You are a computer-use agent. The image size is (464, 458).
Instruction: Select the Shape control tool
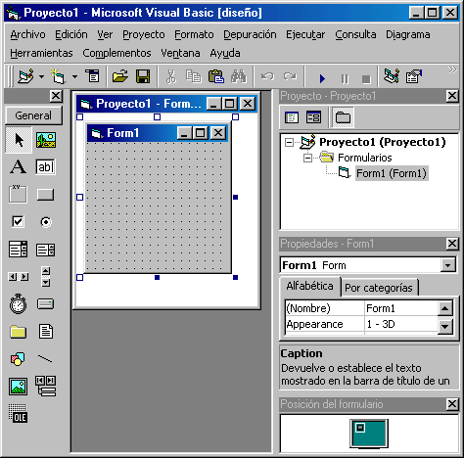click(18, 359)
